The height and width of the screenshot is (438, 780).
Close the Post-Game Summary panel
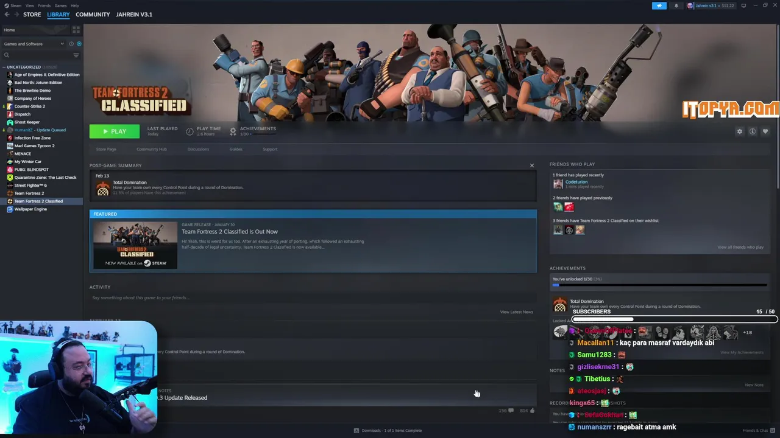pyautogui.click(x=531, y=165)
